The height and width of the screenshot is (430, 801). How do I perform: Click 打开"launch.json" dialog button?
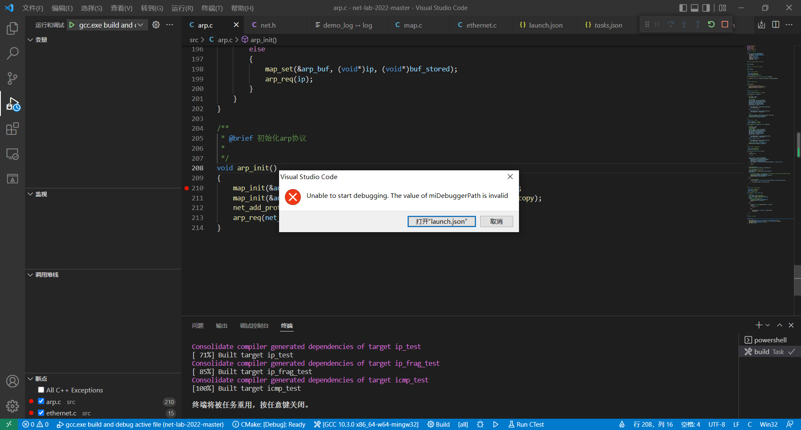click(x=441, y=221)
